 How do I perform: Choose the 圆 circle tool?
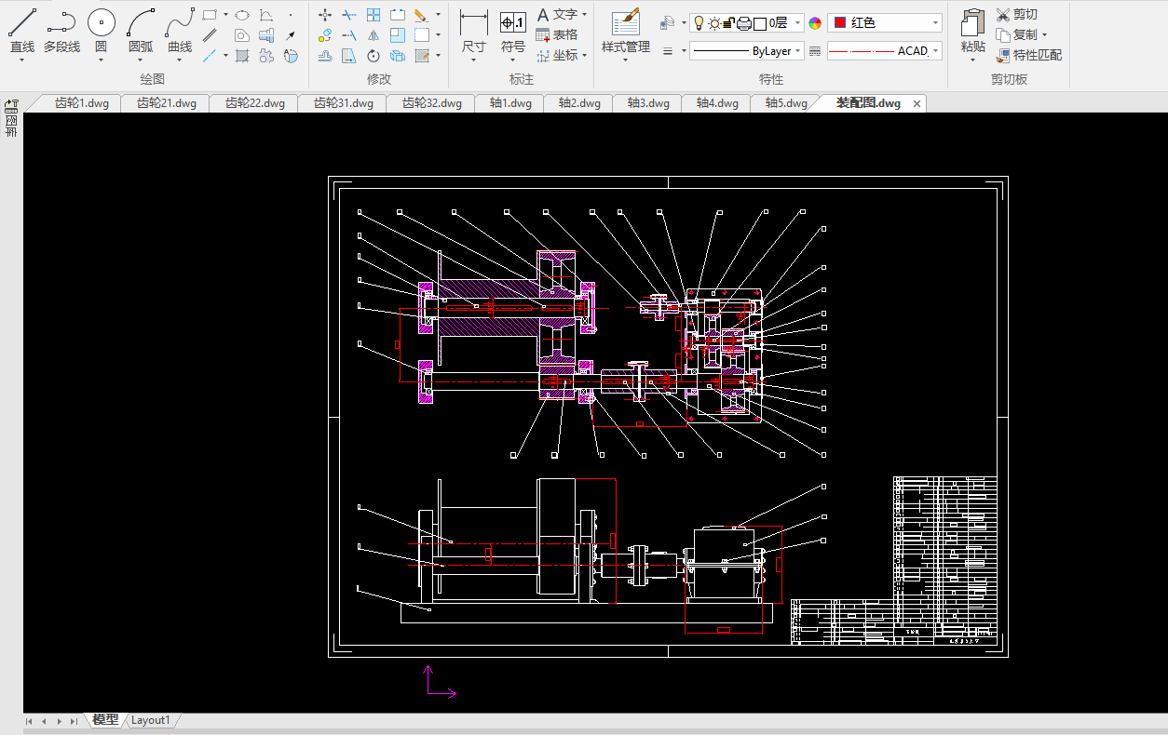click(101, 30)
